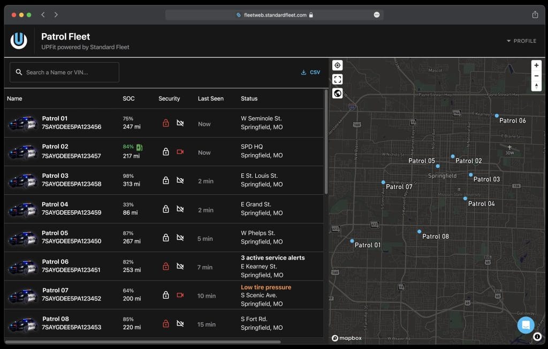Open the chat support bubble
Image resolution: width=548 pixels, height=349 pixels.
coord(526,324)
